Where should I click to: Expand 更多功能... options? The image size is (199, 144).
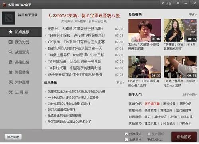pos(155,140)
